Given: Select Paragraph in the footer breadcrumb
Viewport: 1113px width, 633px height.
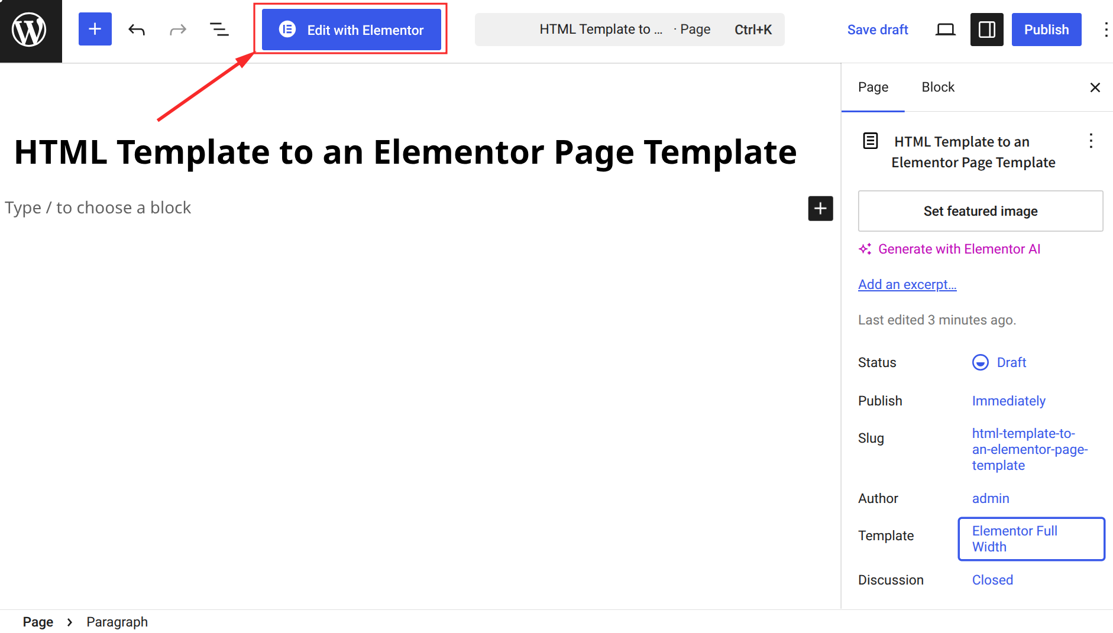Looking at the screenshot, I should 117,622.
